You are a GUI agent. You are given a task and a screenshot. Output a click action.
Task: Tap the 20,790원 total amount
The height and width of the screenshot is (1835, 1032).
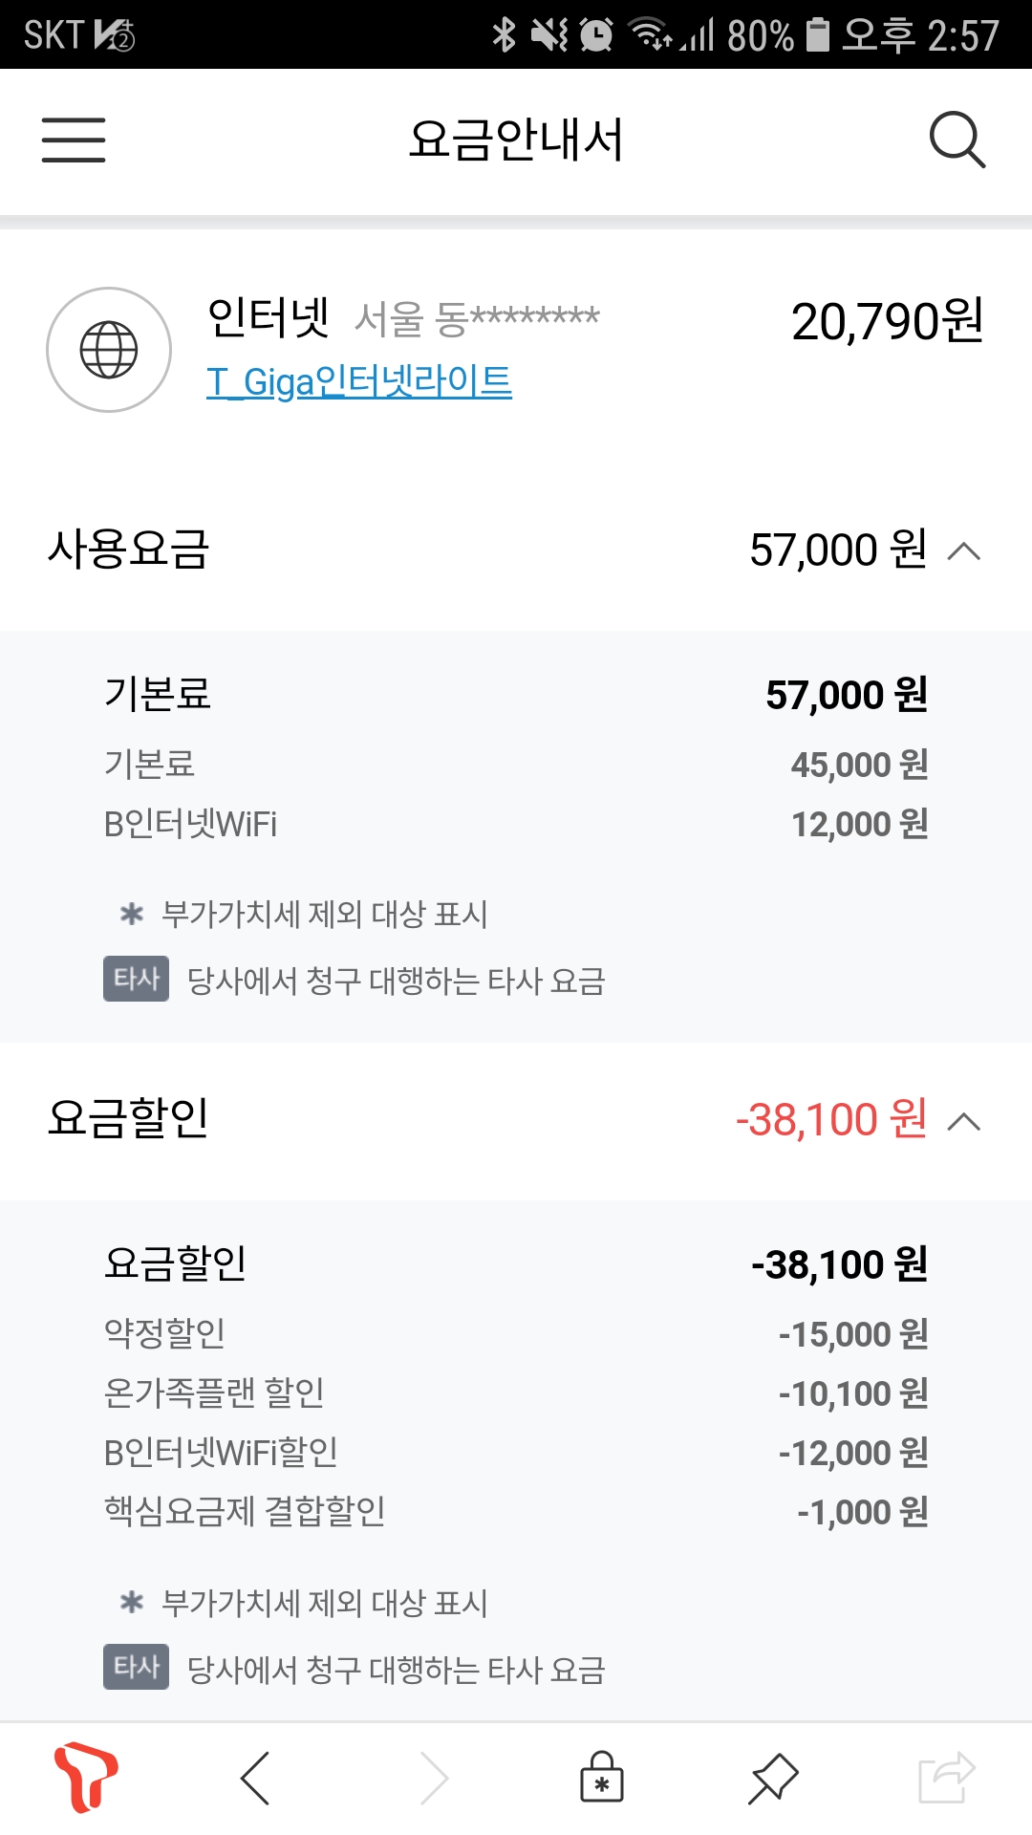coord(887,322)
